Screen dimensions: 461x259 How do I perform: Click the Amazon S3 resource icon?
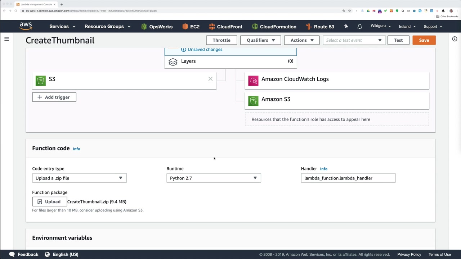(253, 101)
